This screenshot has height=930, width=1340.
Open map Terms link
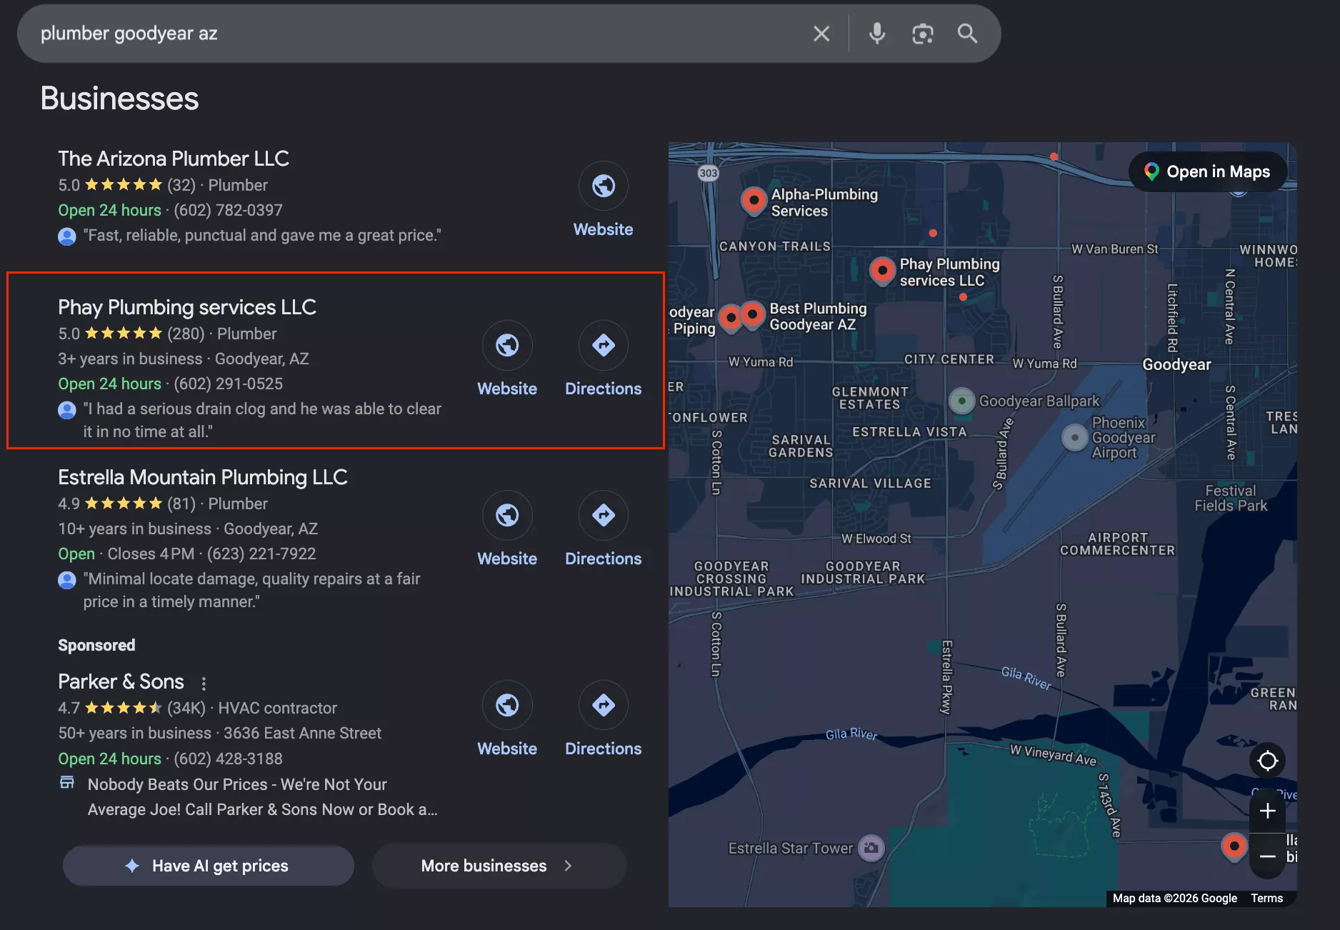(1266, 899)
